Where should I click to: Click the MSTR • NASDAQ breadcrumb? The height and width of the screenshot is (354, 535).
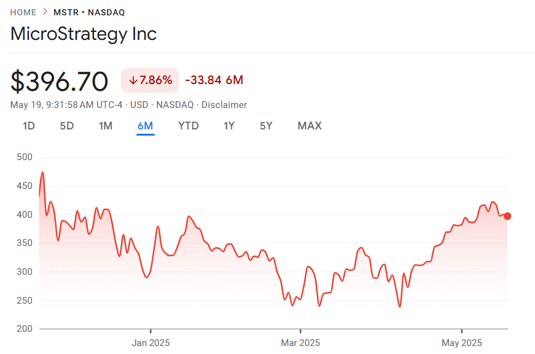coord(89,12)
